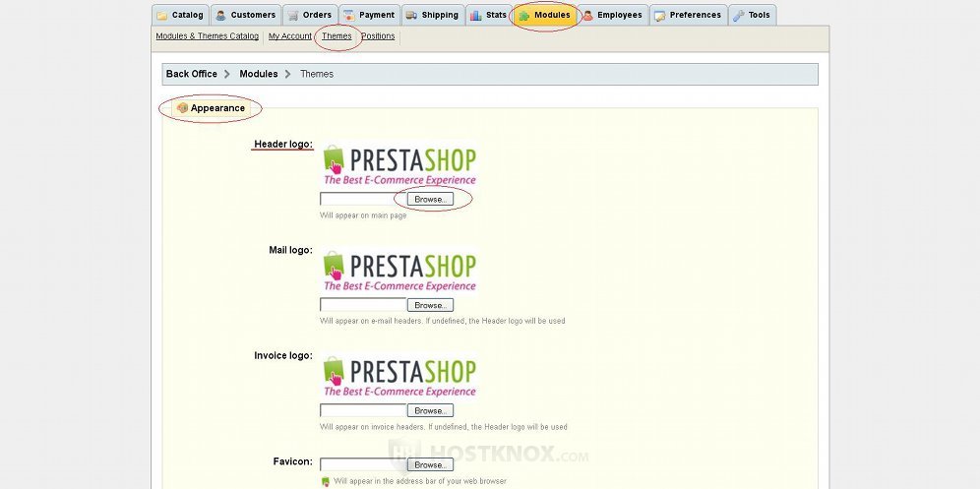The height and width of the screenshot is (489, 980).
Task: Click the Employees tab person icon
Action: click(587, 16)
